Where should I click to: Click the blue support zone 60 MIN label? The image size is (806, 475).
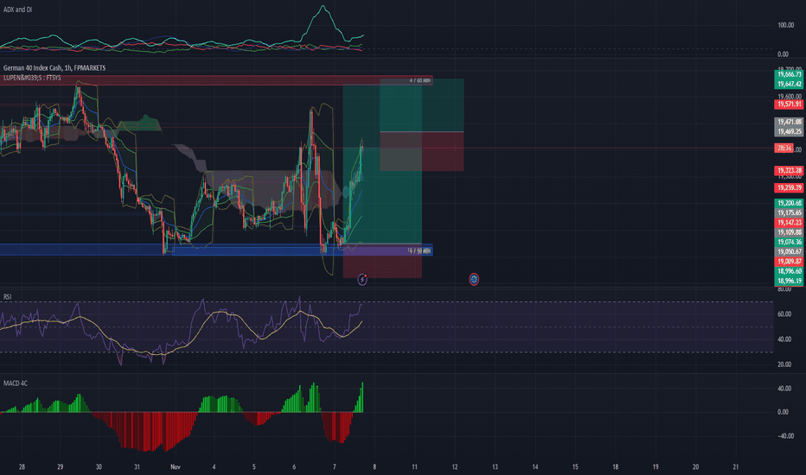coord(419,250)
